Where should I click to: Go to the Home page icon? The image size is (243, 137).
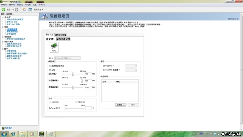tap(24, 10)
